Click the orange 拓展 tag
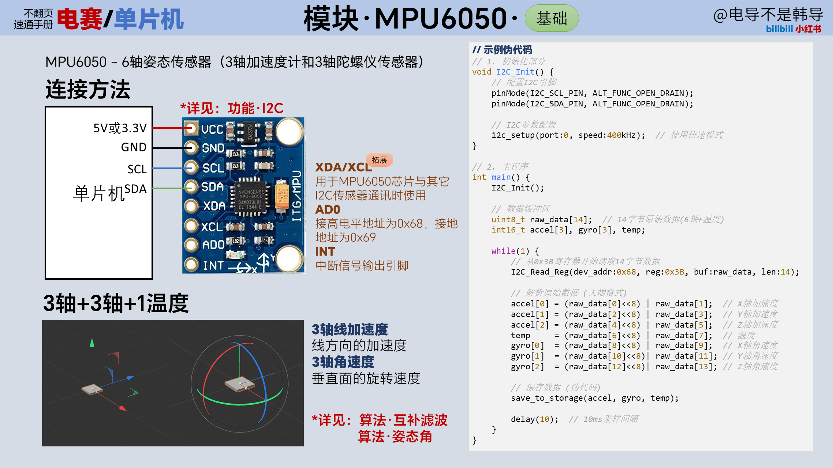The height and width of the screenshot is (468, 833). (380, 160)
